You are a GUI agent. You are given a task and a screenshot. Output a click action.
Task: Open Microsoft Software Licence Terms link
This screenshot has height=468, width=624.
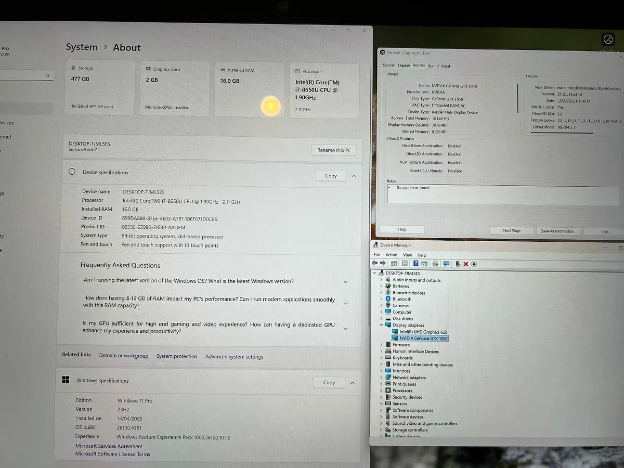tap(113, 454)
